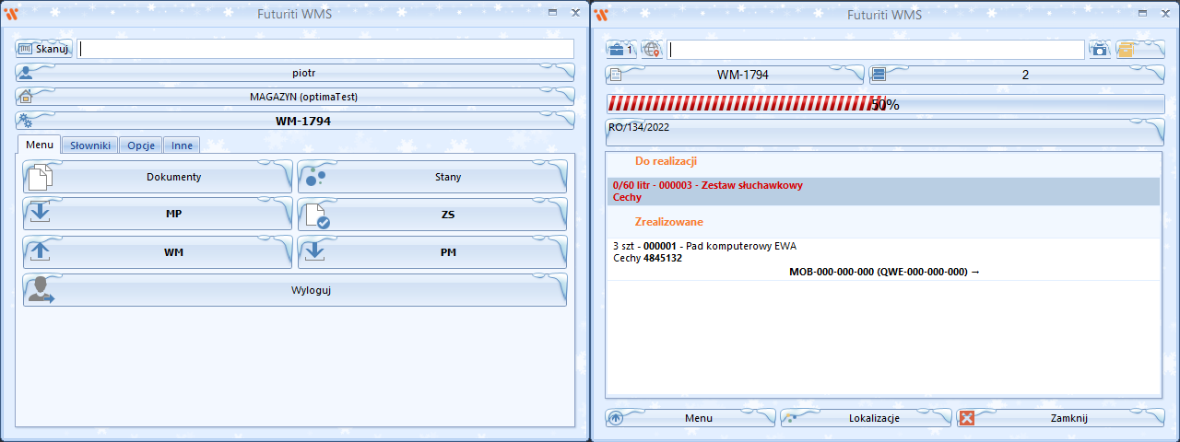This screenshot has height=442, width=1180.
Task: Click the camera icon beside the scan field
Action: click(1099, 50)
